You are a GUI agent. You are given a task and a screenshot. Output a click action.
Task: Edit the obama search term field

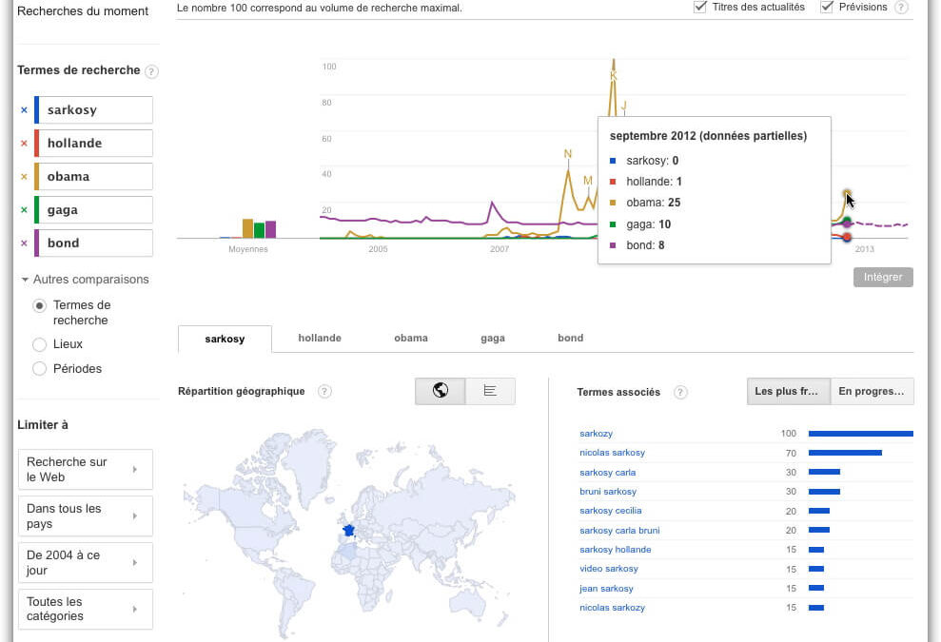click(x=95, y=176)
